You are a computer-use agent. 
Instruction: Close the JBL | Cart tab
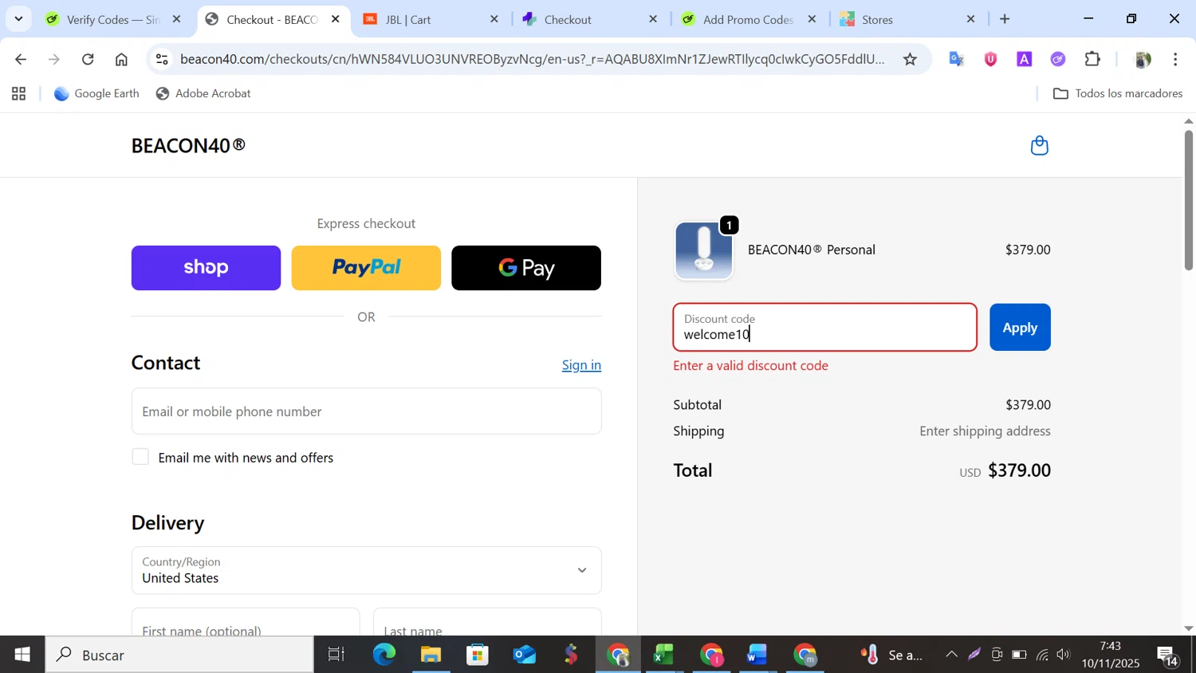(x=494, y=19)
